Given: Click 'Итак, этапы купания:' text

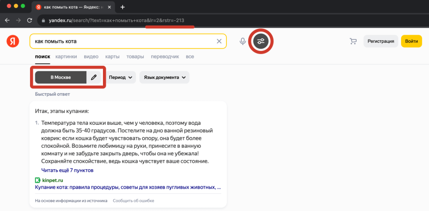Looking at the screenshot, I should pyautogui.click(x=62, y=111).
